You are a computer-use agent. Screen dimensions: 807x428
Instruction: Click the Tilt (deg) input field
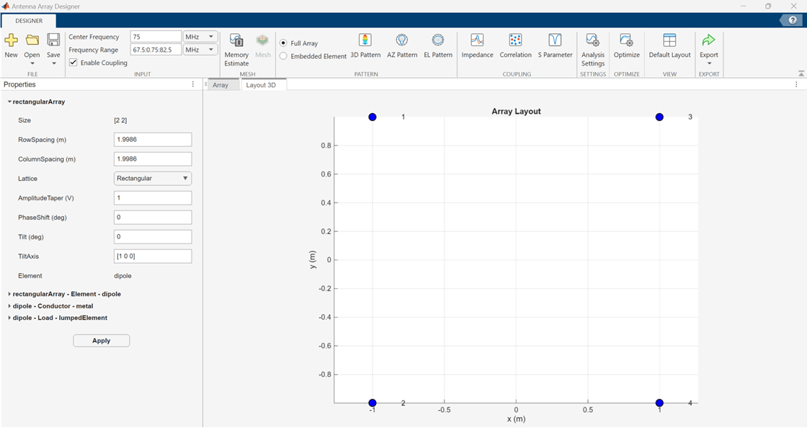153,236
